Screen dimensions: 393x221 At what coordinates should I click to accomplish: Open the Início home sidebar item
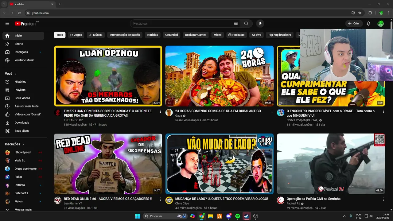pyautogui.click(x=23, y=36)
